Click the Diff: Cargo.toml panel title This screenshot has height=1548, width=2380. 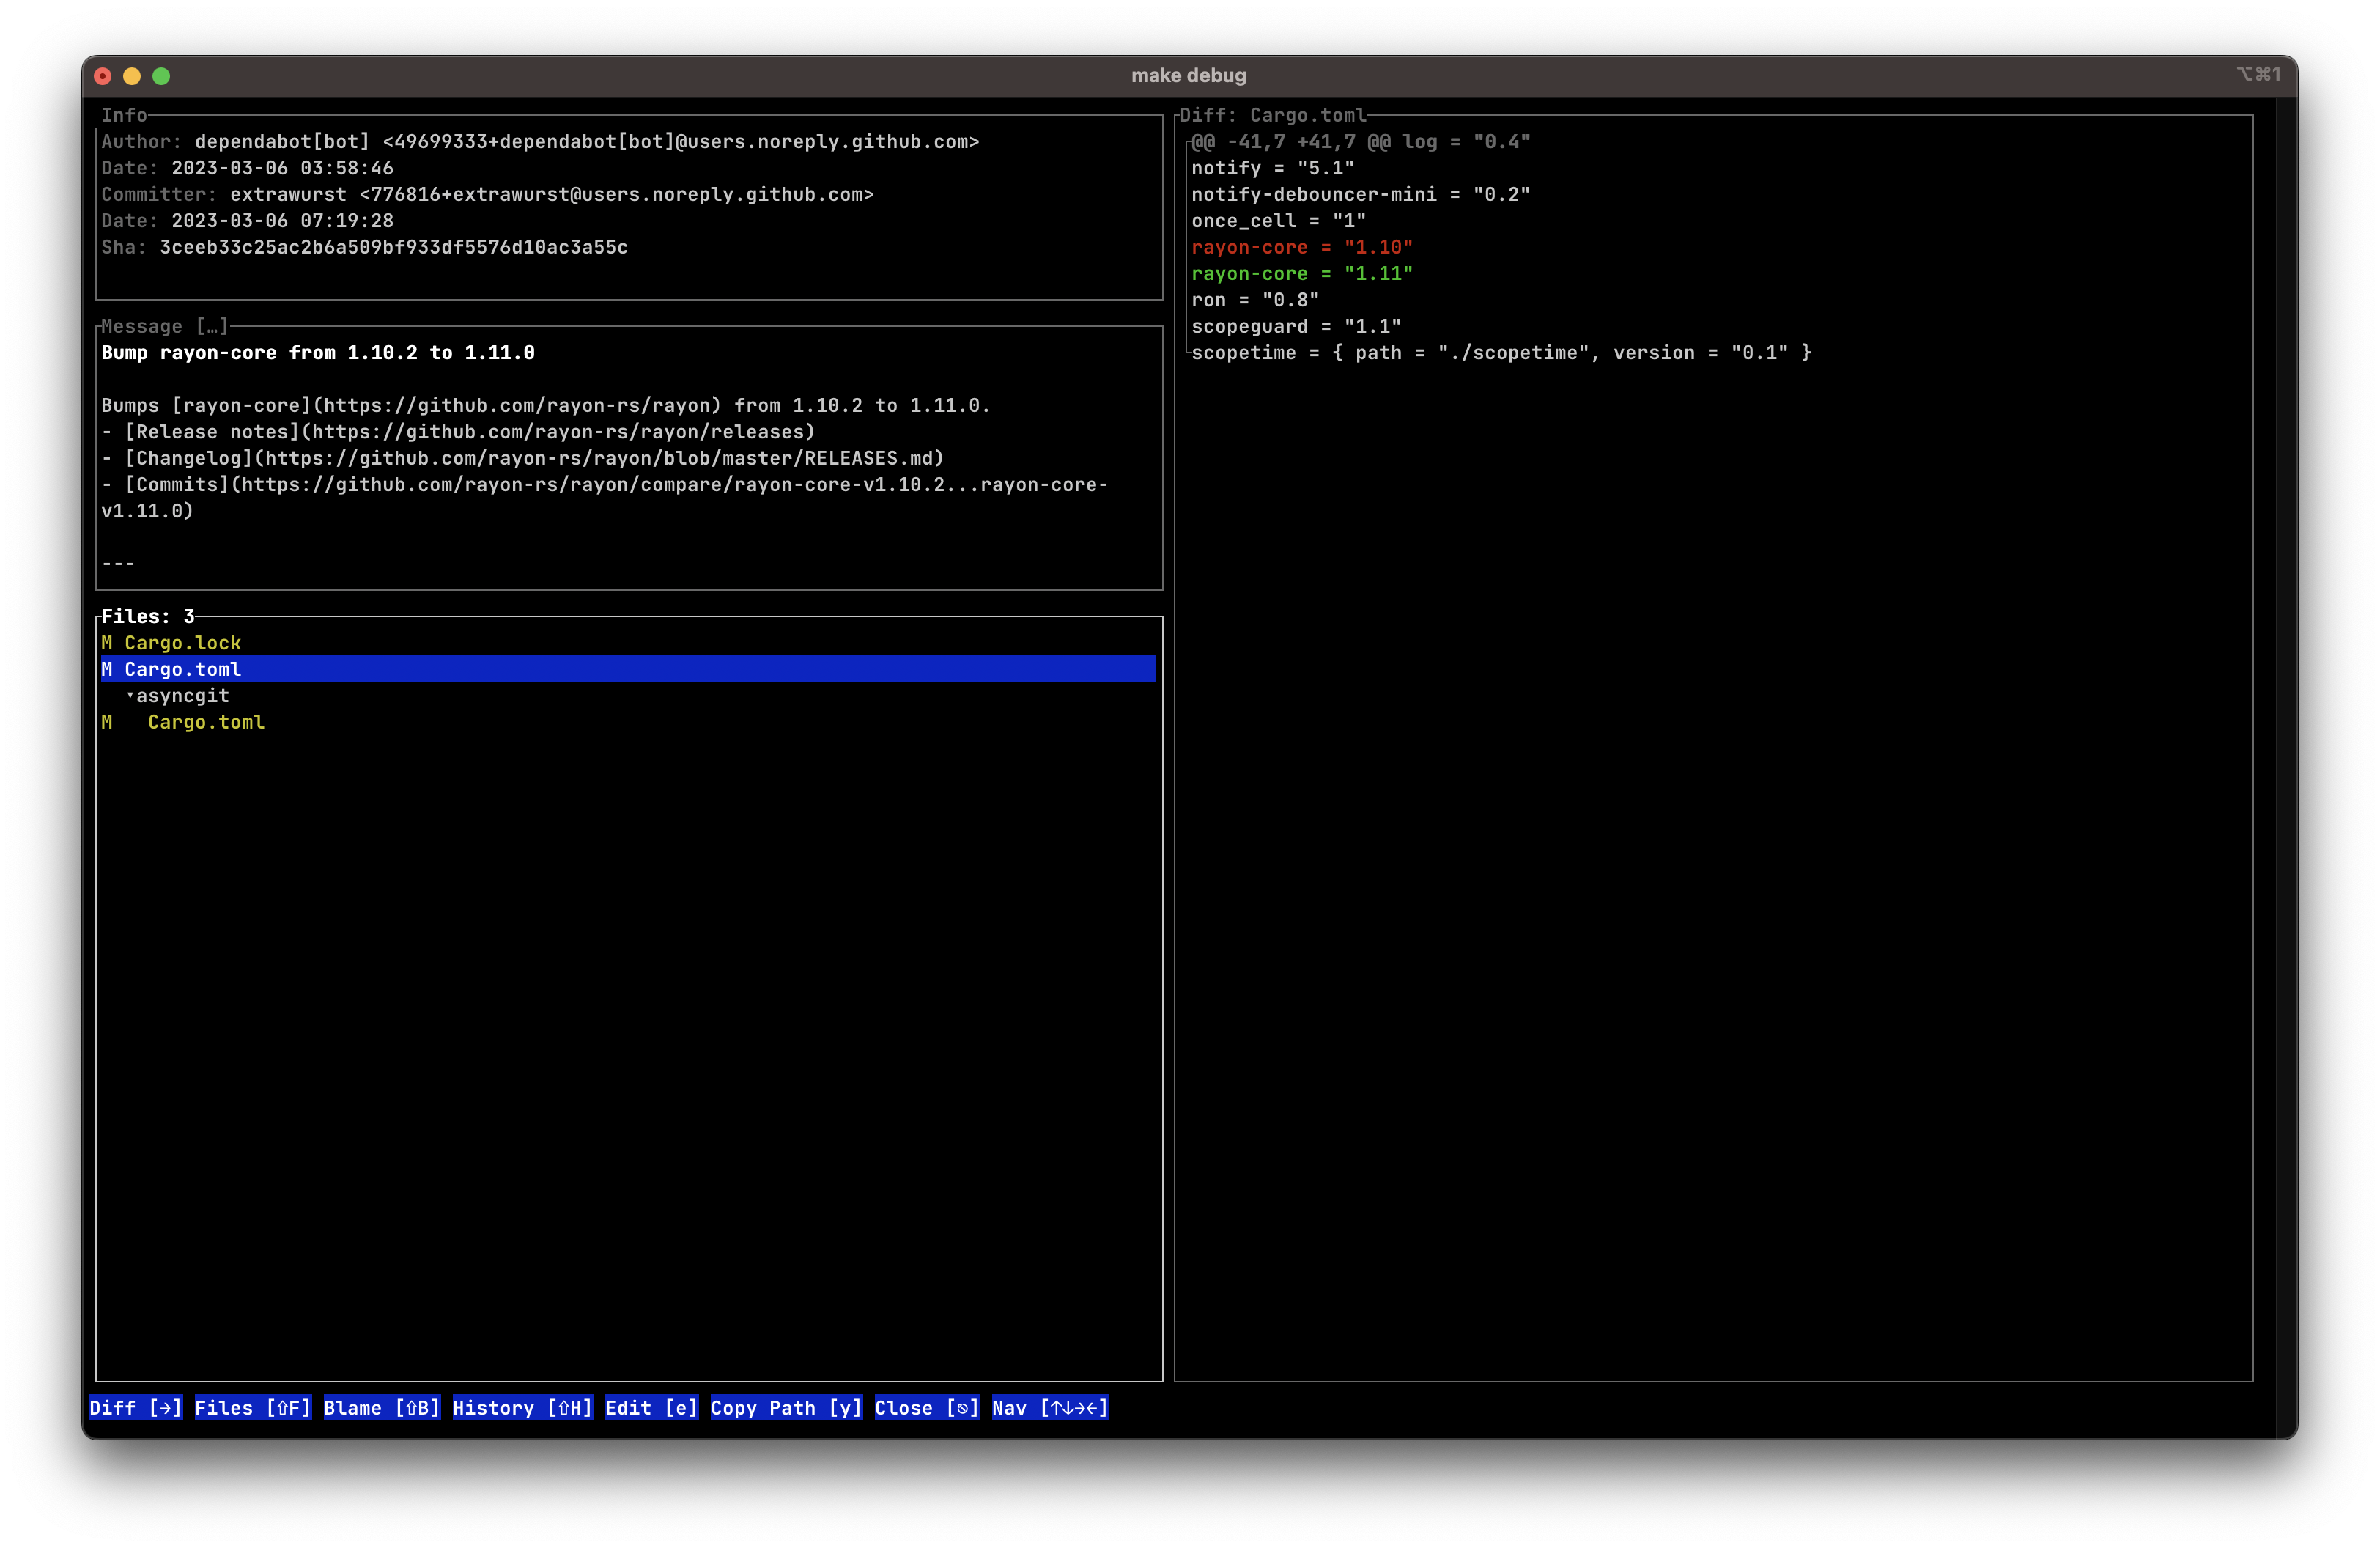(x=1272, y=115)
